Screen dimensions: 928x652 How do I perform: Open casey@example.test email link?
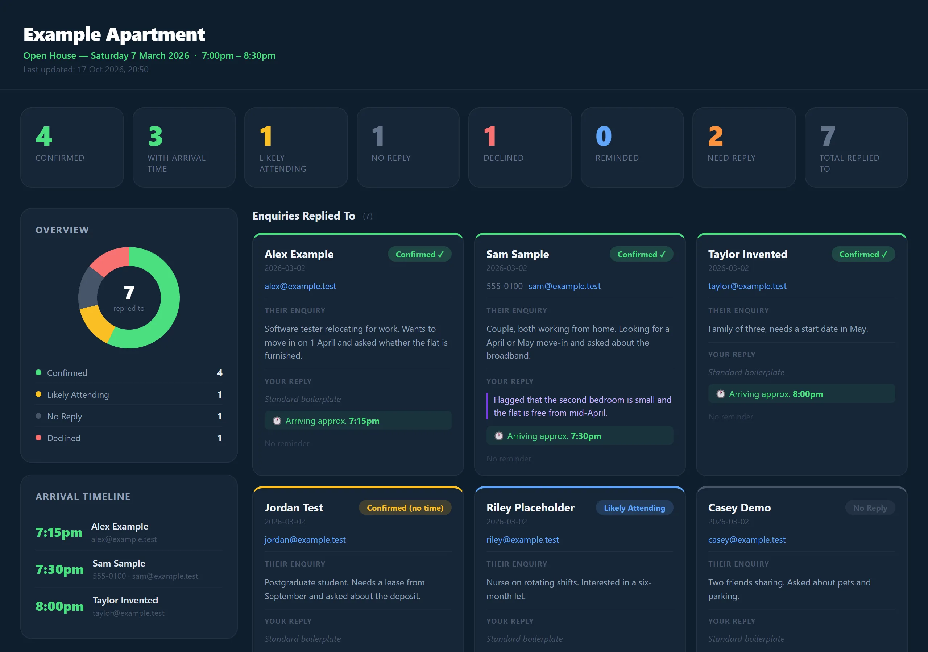tap(747, 540)
